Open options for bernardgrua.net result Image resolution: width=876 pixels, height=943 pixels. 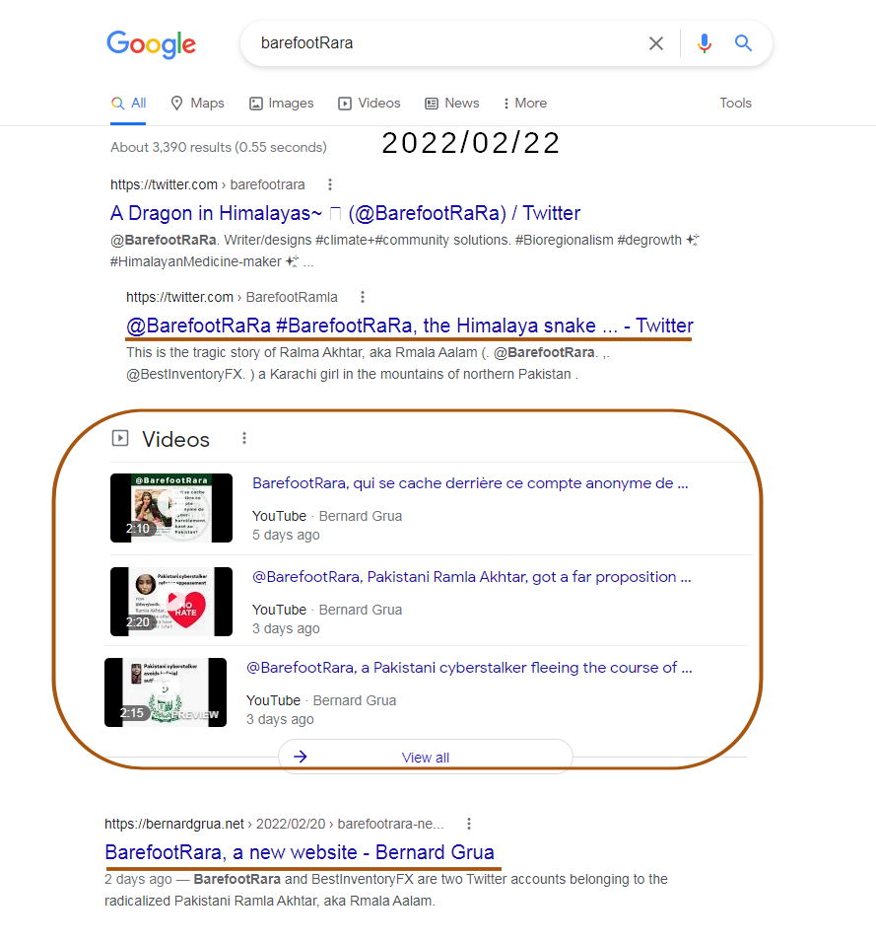point(469,824)
